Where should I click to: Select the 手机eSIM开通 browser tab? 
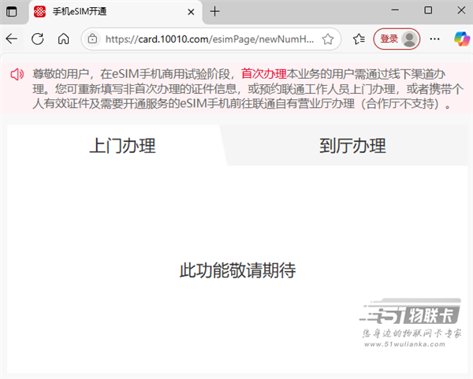[x=115, y=12]
